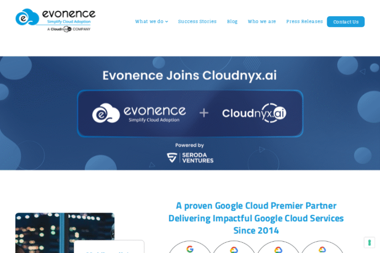Image resolution: width=380 pixels, height=253 pixels.
Task: Click 'A Cloudnyx.ai Company' tagline under logo
Action: point(69,29)
